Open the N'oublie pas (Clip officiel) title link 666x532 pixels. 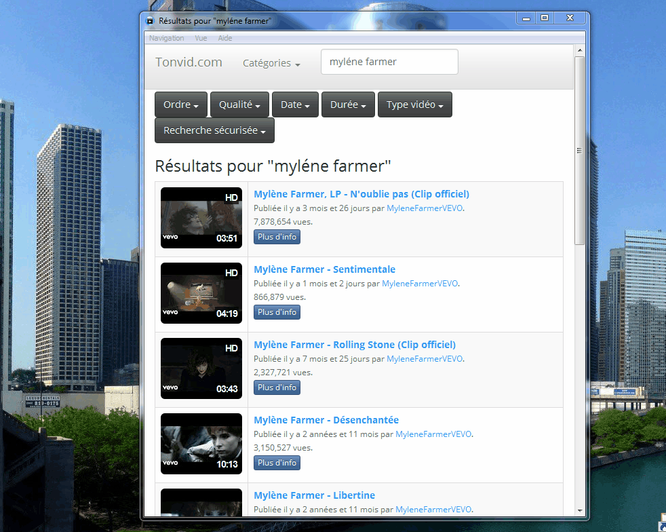pos(361,194)
